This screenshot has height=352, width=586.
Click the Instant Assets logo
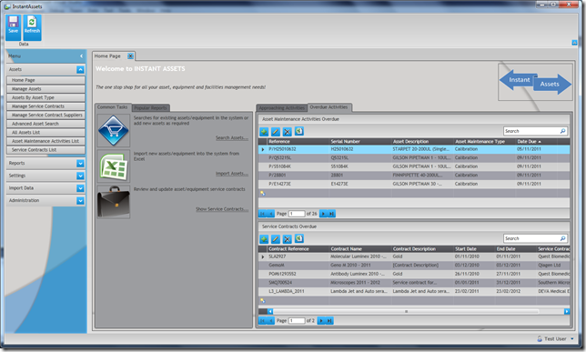[535, 82]
